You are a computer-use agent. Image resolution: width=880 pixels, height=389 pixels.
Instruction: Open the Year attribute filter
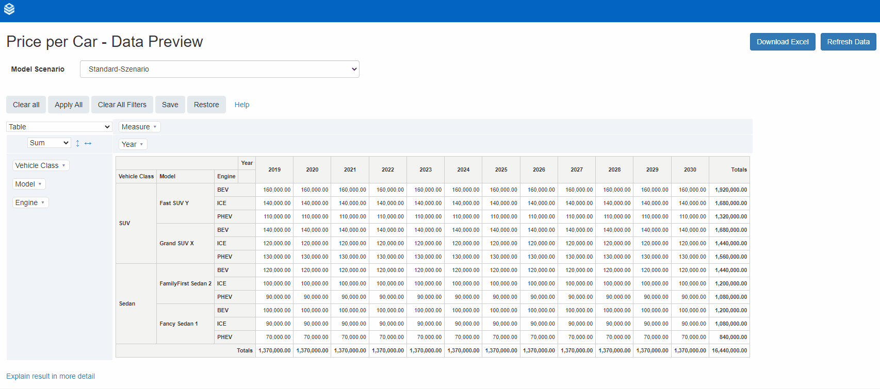click(141, 144)
